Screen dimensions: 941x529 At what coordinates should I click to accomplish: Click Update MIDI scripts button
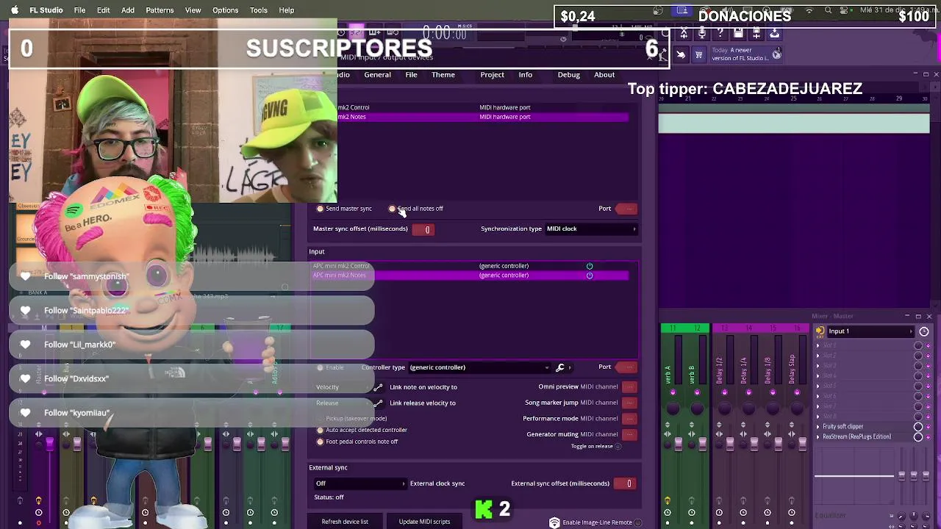point(424,522)
